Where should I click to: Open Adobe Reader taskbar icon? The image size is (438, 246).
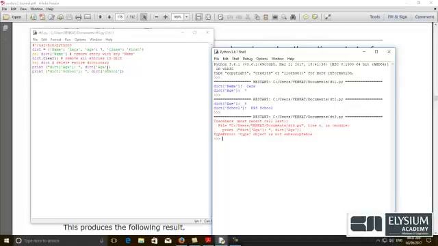click(x=208, y=241)
